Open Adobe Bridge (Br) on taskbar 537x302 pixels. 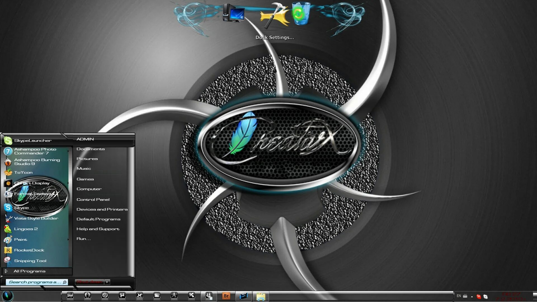(226, 296)
